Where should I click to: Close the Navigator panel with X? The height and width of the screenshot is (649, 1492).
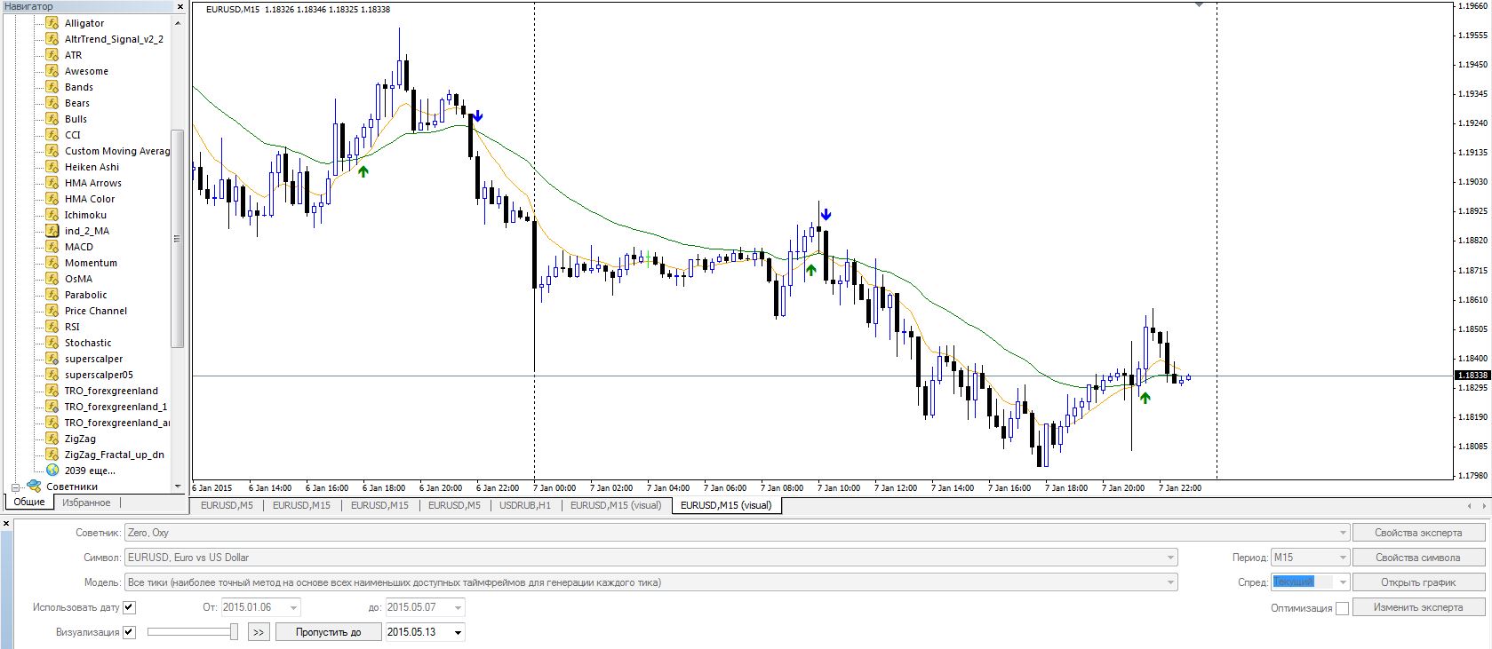180,6
